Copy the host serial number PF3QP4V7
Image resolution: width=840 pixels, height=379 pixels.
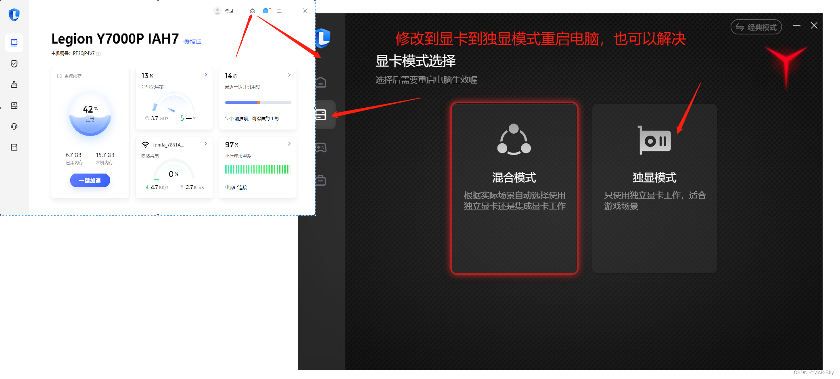99,53
